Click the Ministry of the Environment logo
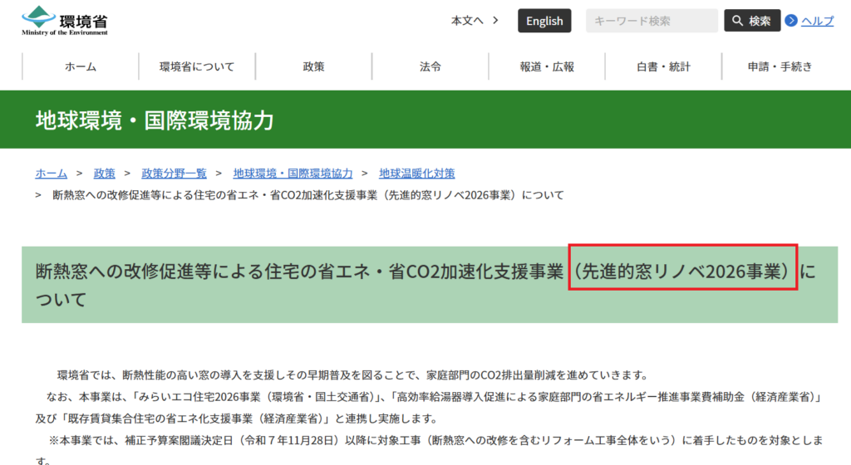Screen dimensions: 851x465 pos(65,21)
